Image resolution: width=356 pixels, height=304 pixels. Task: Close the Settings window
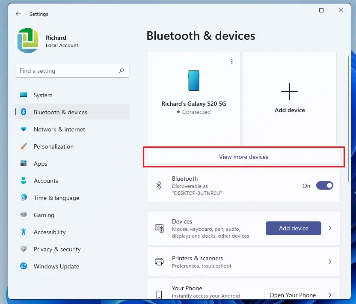coord(341,10)
